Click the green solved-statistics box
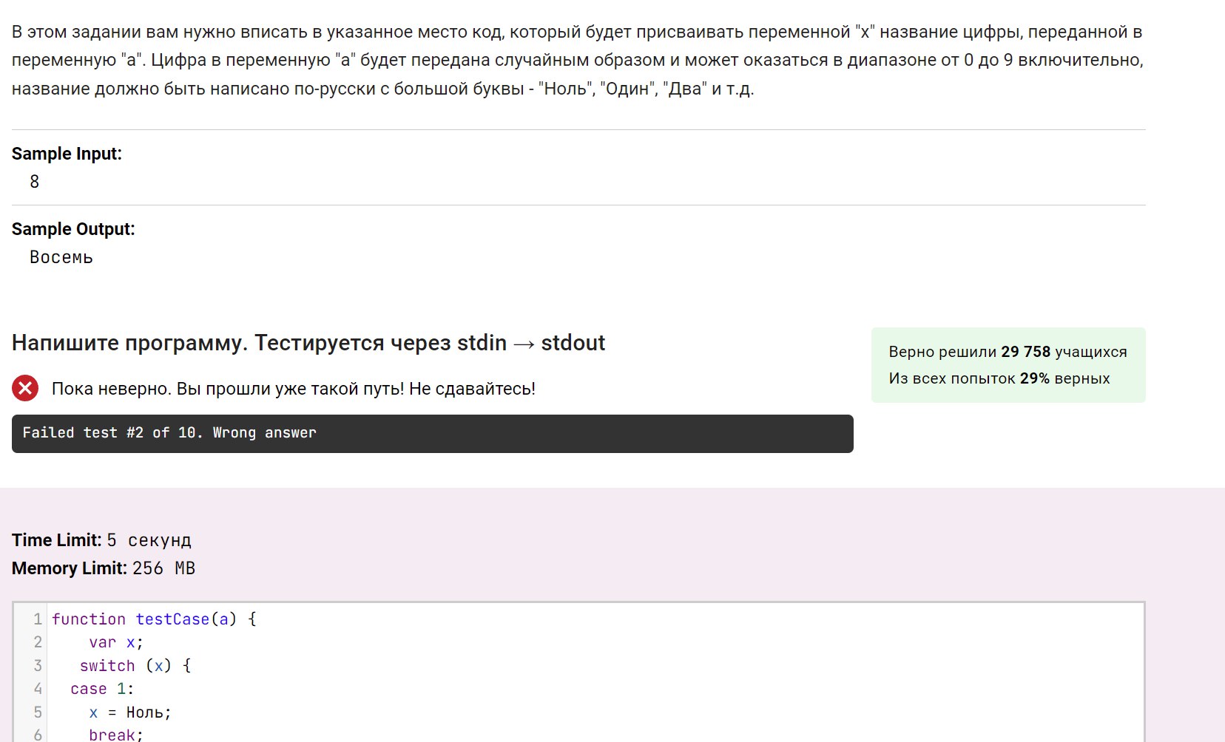The image size is (1225, 742). (x=1008, y=365)
